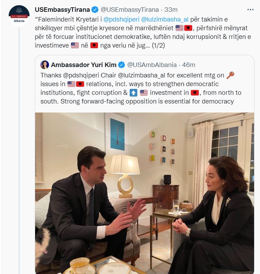Open the Ambassador Yuri Kim display name
This screenshot has height=274, width=260.
[84, 65]
